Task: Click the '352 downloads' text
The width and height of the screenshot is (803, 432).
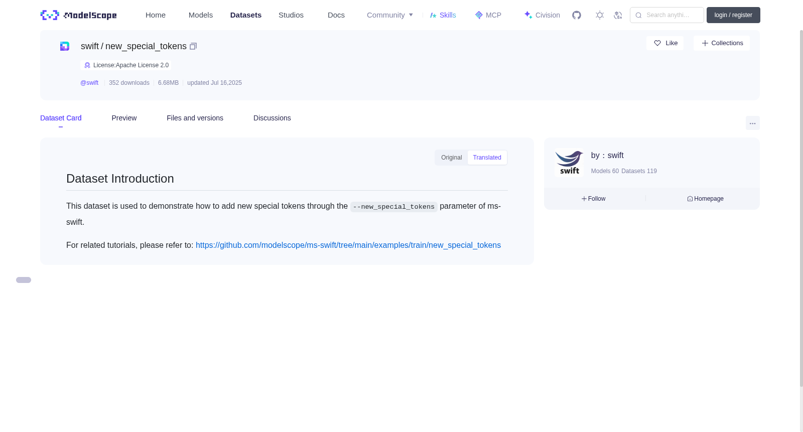Action: [129, 83]
